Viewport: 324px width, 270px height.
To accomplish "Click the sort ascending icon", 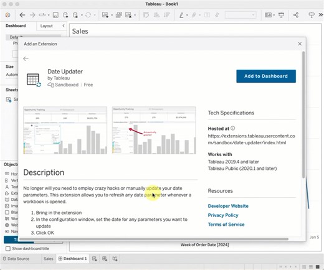I will (x=156, y=15).
